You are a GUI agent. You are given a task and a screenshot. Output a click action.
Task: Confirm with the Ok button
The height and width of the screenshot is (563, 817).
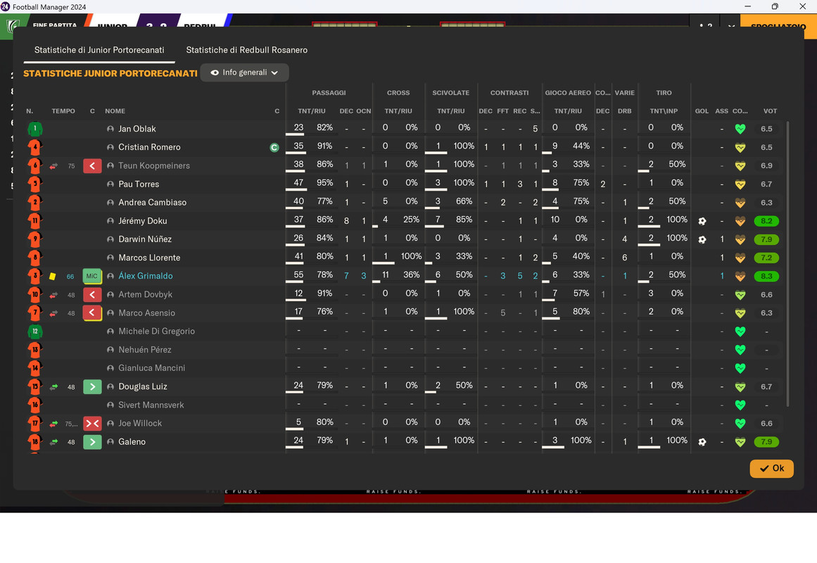click(772, 468)
